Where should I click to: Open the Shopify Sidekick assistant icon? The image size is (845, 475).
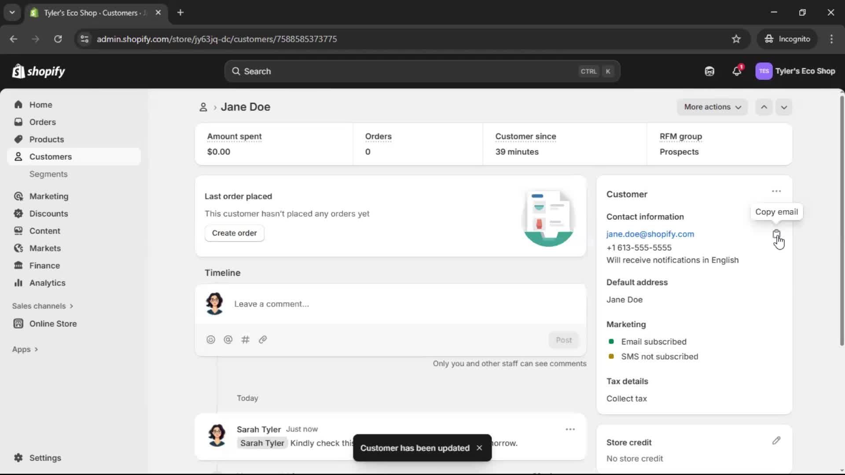coord(709,71)
